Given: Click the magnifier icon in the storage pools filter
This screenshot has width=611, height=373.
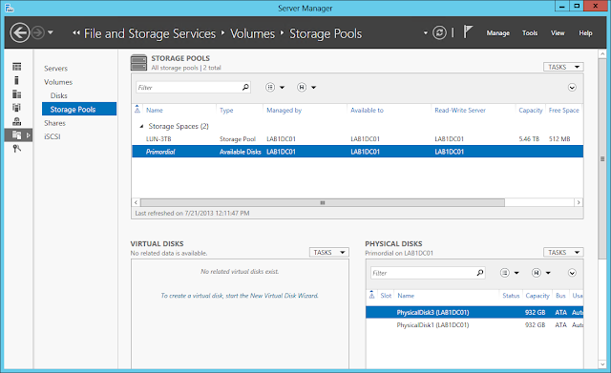Looking at the screenshot, I should (245, 87).
